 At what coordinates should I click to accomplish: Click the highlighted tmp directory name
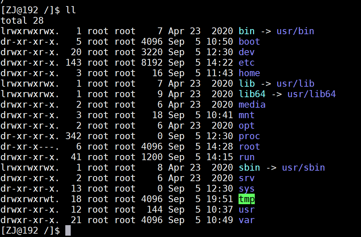(247, 199)
